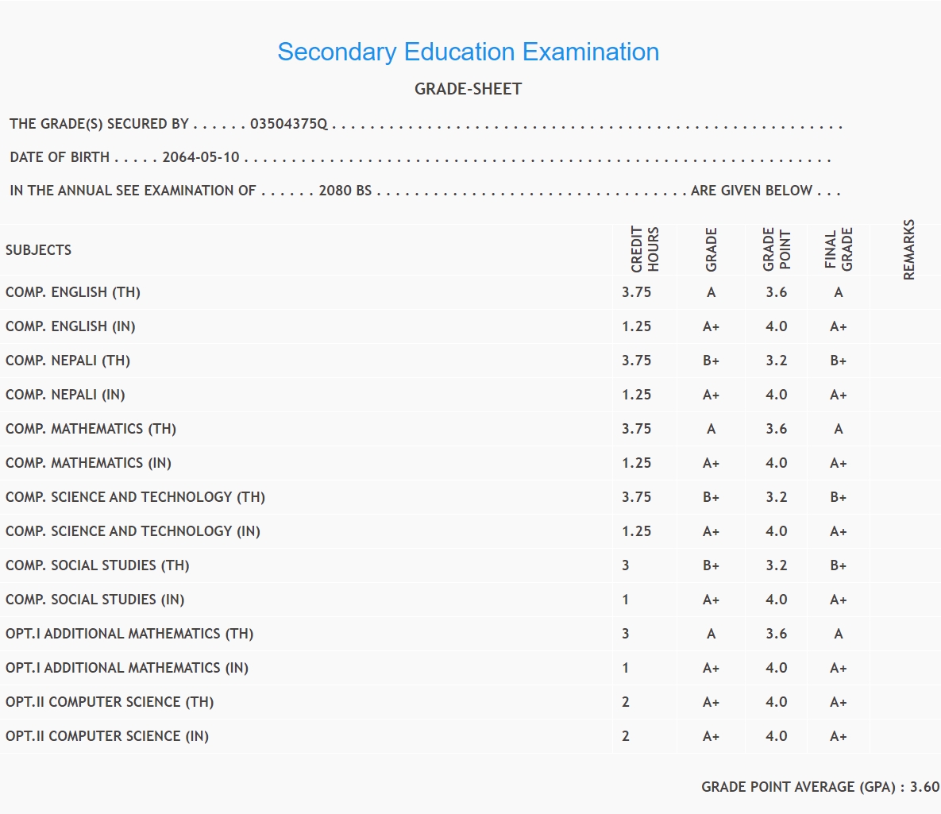Click the SUBJECTS column header
This screenshot has height=814, width=941.
[x=38, y=250]
